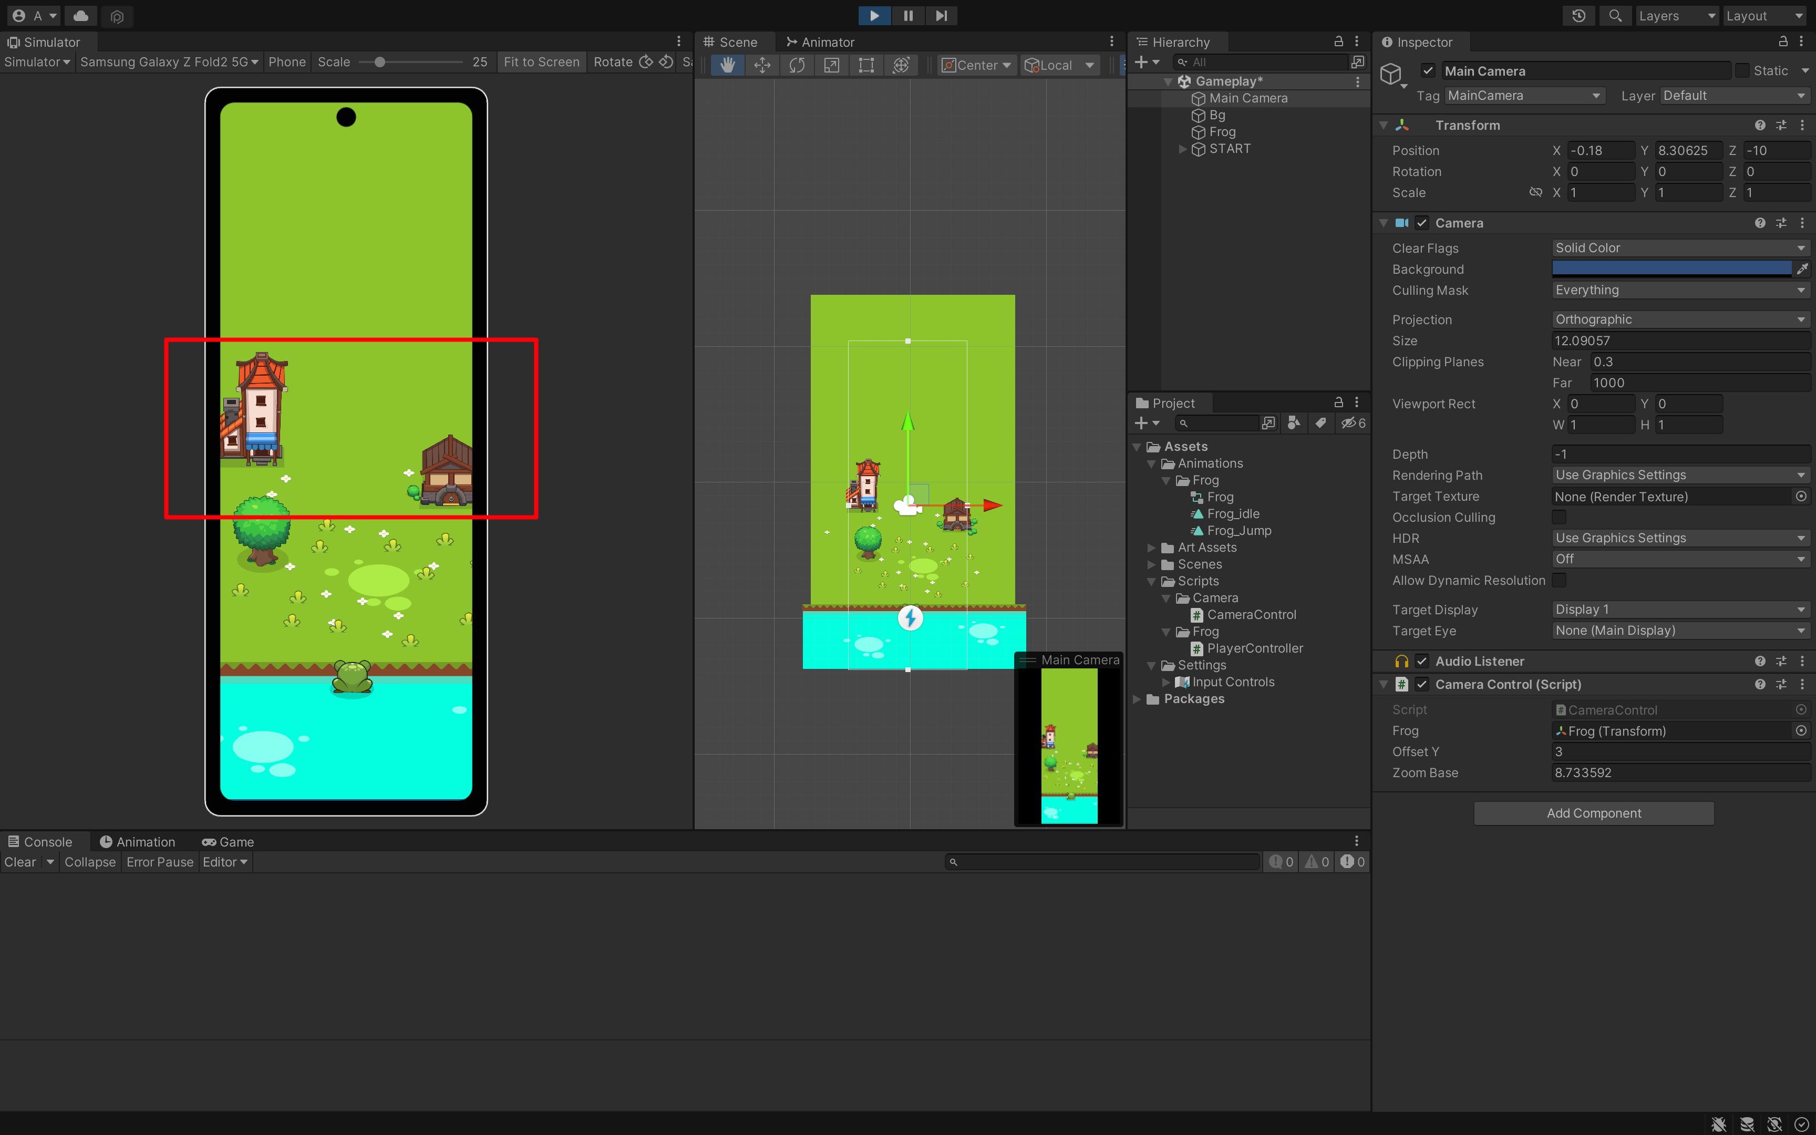The width and height of the screenshot is (1816, 1135).
Task: Disable the Camera component checkbox
Action: pos(1422,223)
